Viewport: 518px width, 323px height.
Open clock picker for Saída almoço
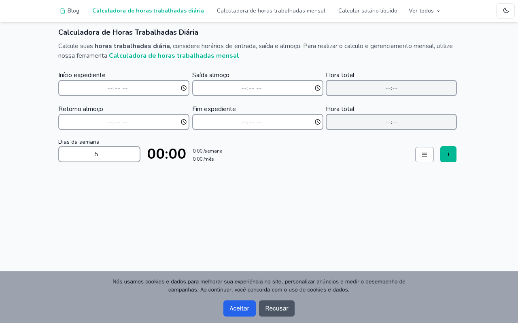(x=318, y=88)
